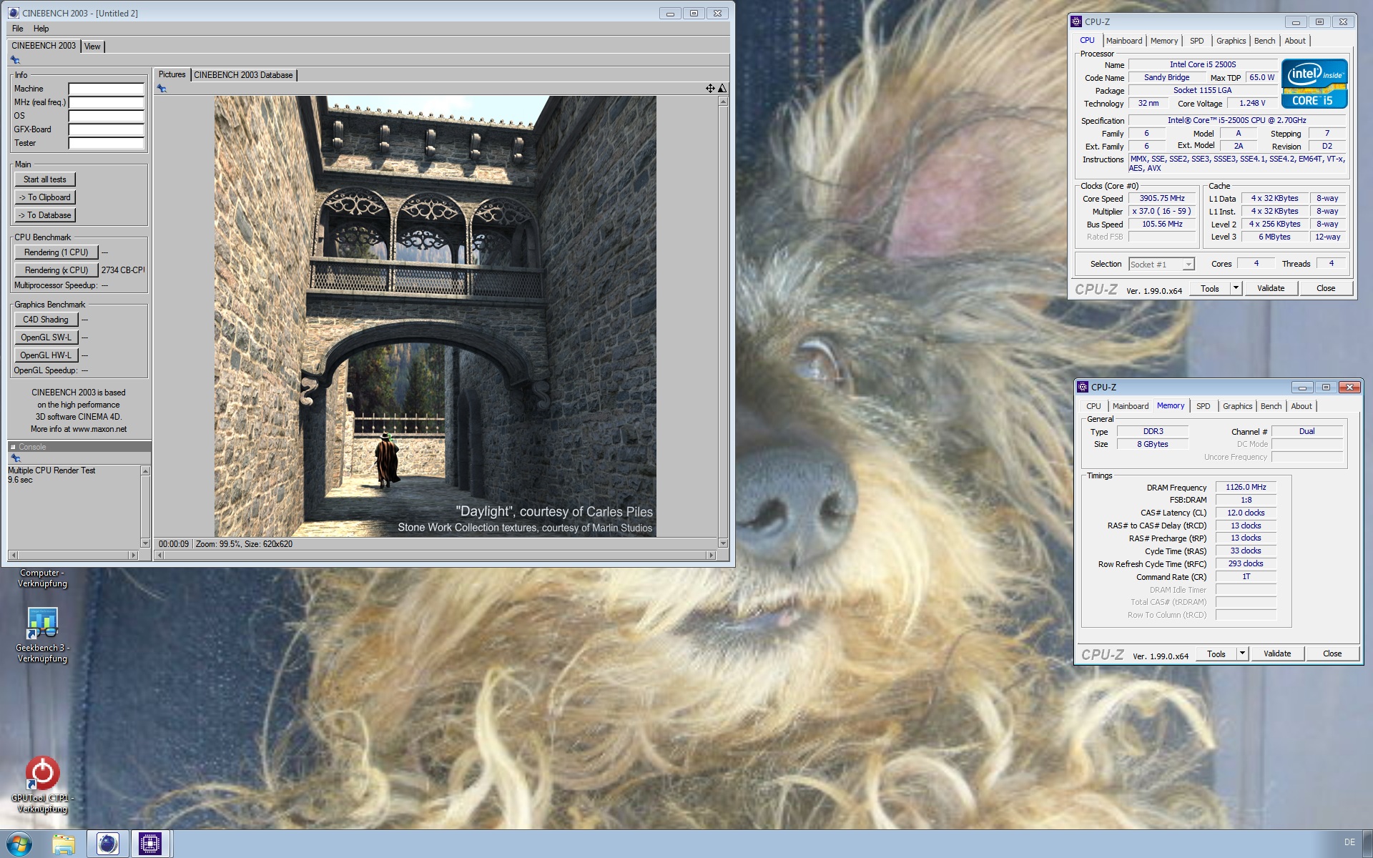
Task: Run the C4D Shading test
Action: pyautogui.click(x=45, y=320)
